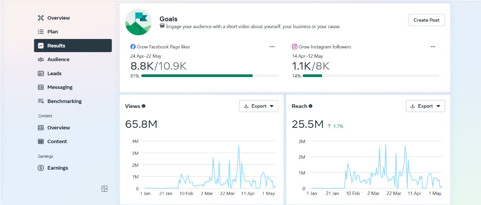
Task: Collapse the sidebar using panel toggle icon
Action: (104, 189)
